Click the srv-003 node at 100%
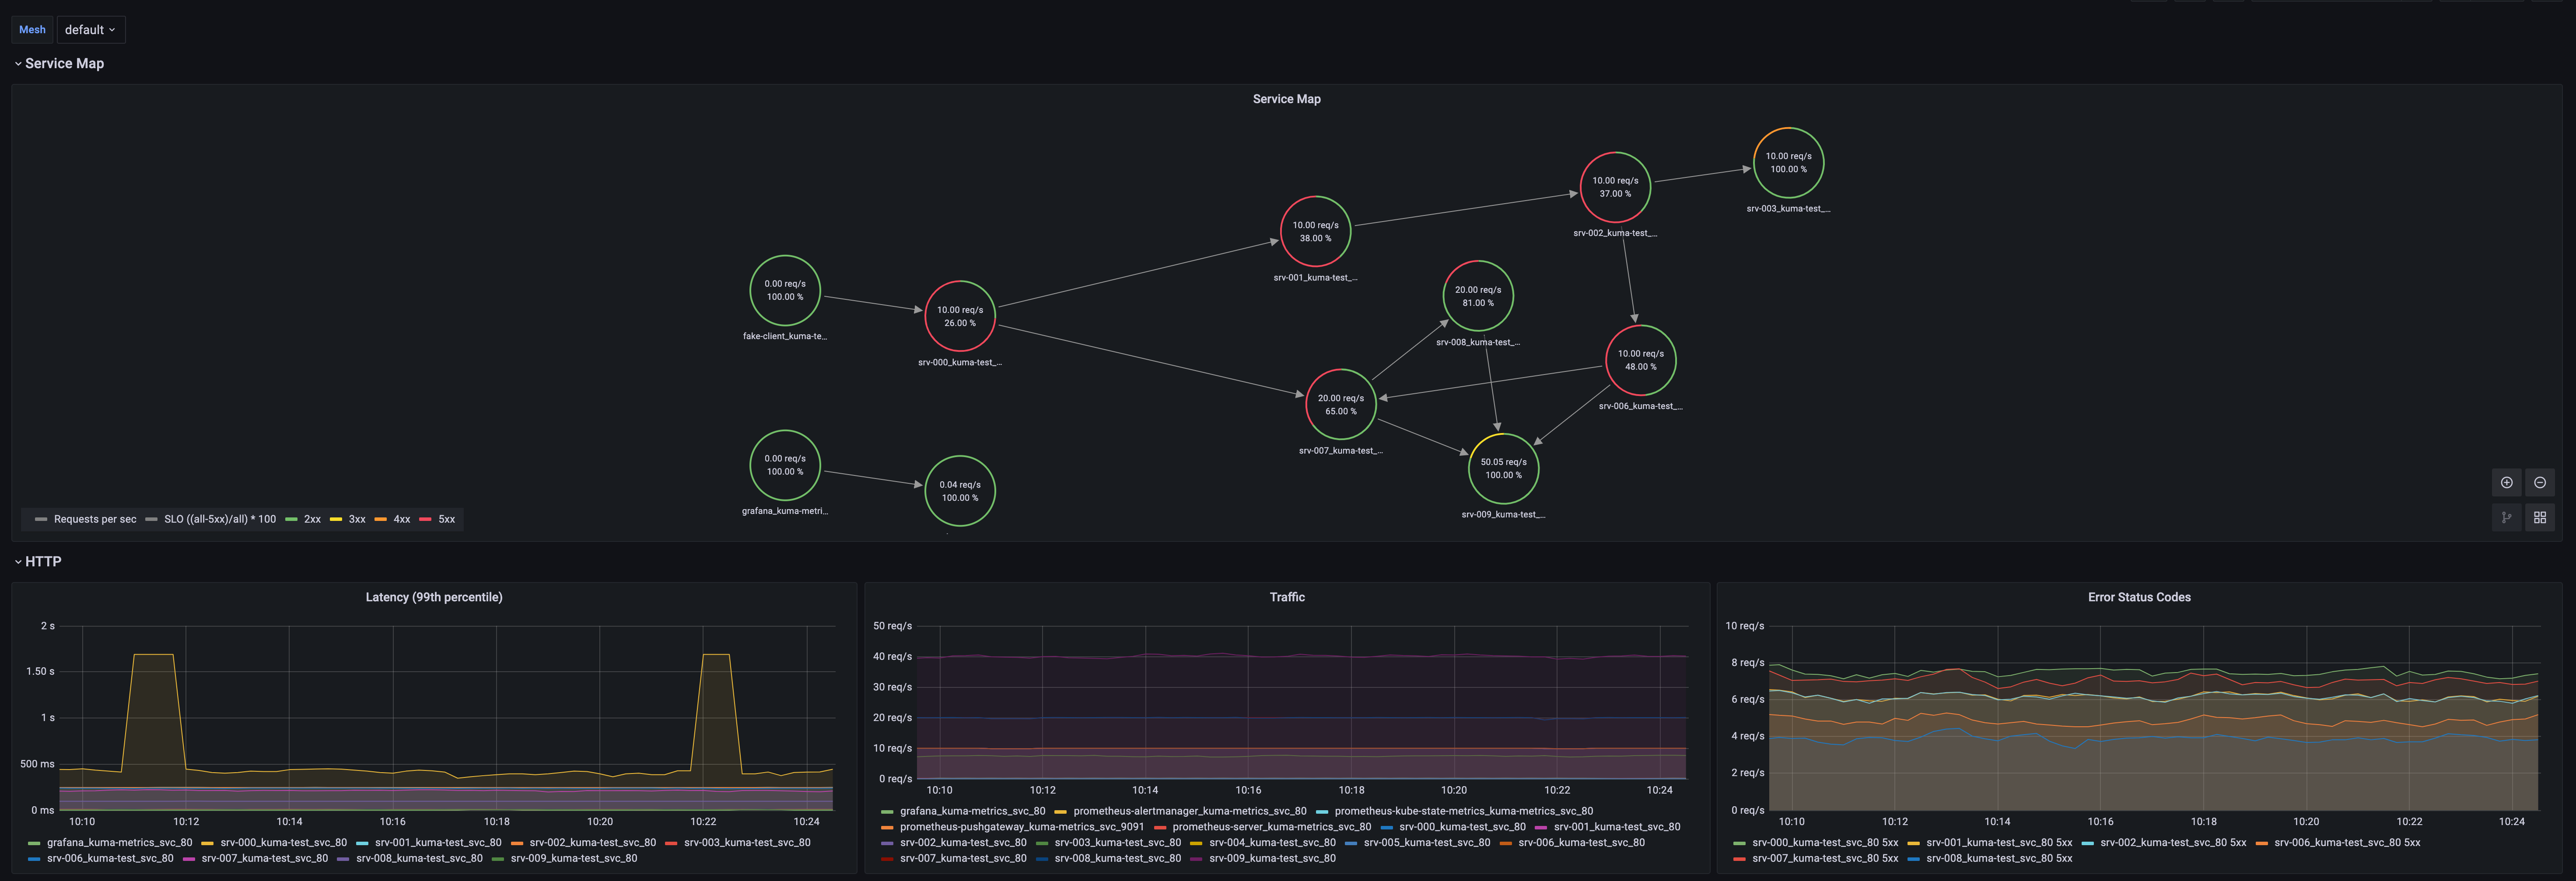Screen dimensions: 2576x881 pyautogui.click(x=1788, y=163)
